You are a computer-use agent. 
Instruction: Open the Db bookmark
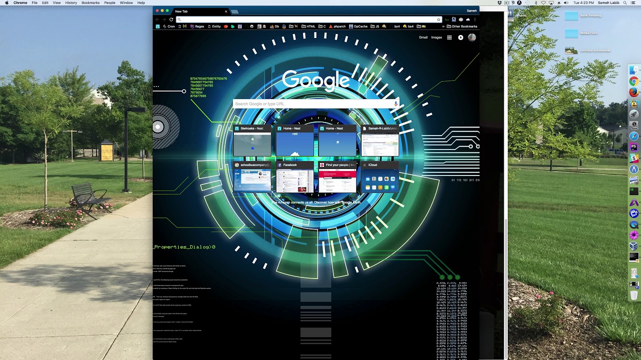click(x=274, y=26)
